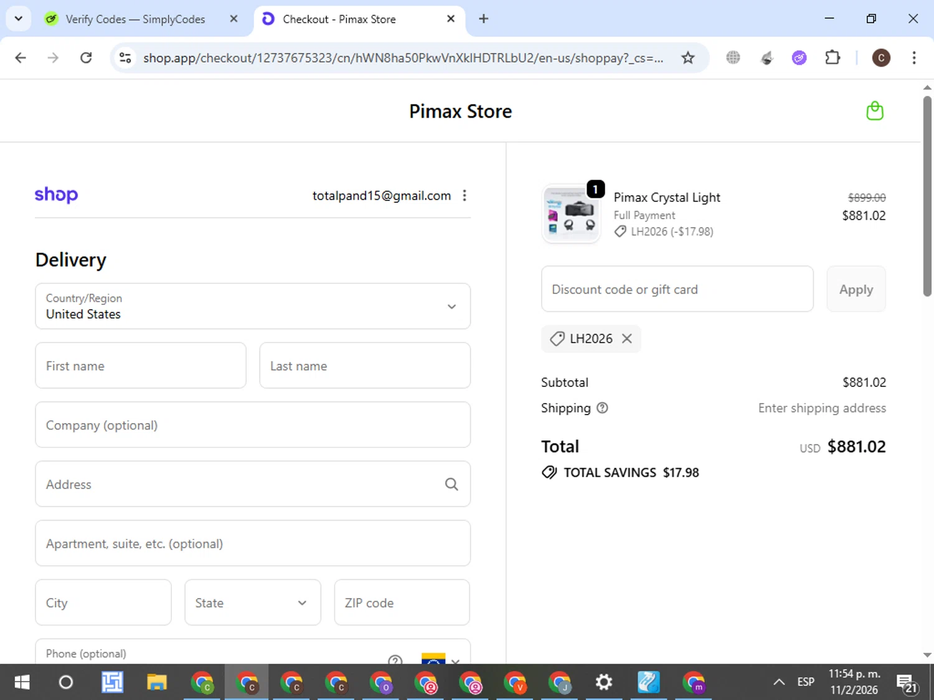Screen dimensions: 934x700
Task: Open the account options beside totalpand15@gmail.com
Action: click(465, 195)
